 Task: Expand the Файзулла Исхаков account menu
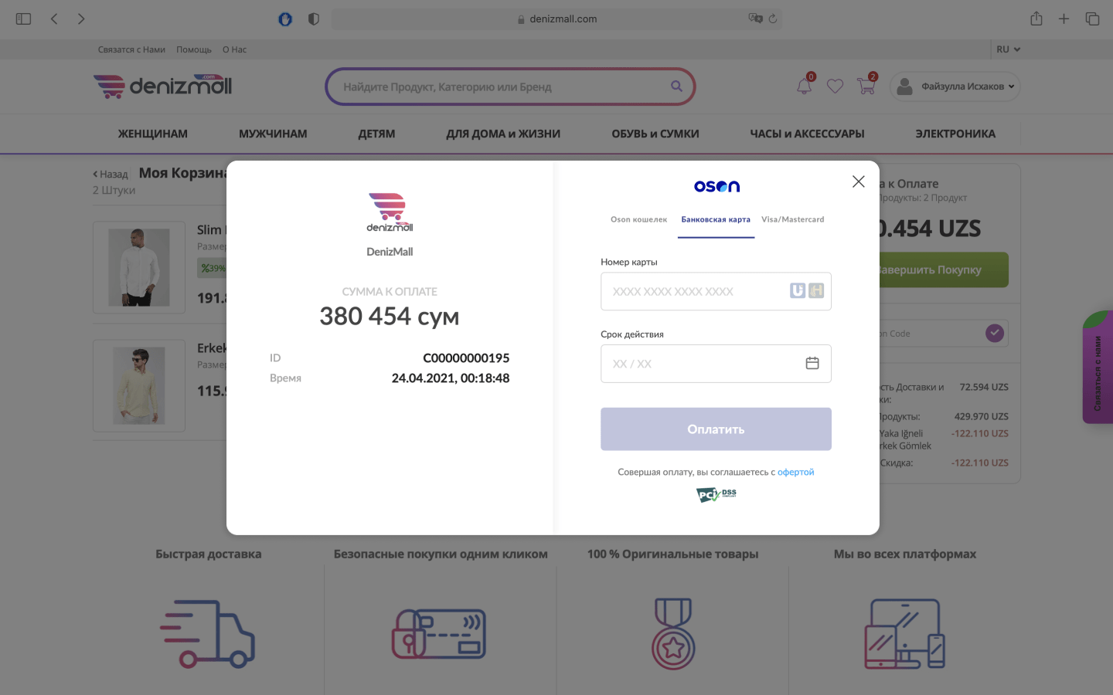[x=955, y=86]
